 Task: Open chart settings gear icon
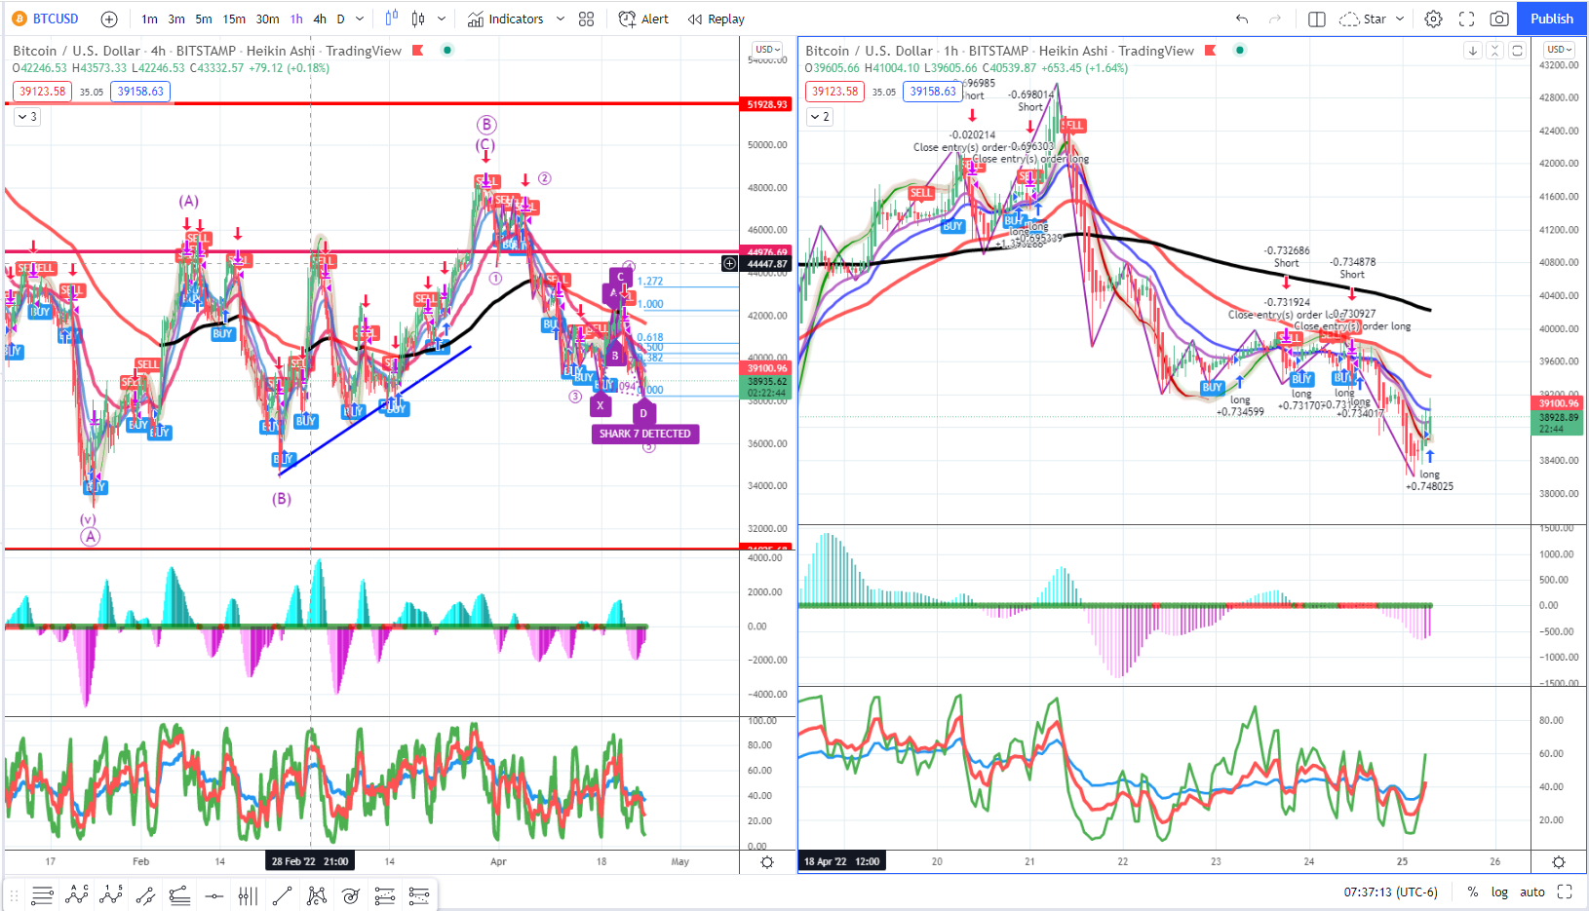pyautogui.click(x=1433, y=19)
